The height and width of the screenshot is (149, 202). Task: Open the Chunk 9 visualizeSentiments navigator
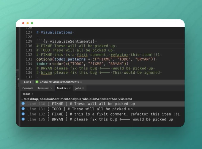61,82
